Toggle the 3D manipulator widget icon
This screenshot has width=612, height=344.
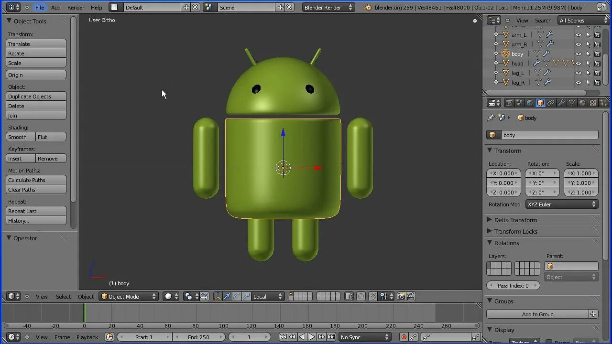[218, 297]
